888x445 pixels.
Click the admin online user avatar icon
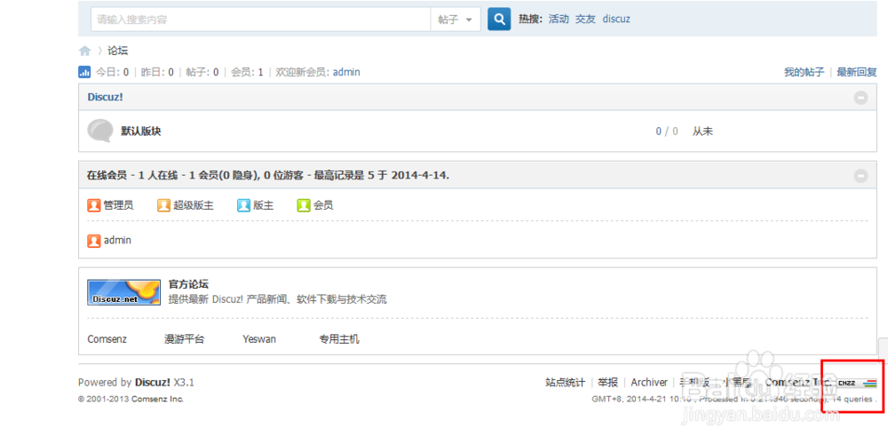[x=94, y=241]
